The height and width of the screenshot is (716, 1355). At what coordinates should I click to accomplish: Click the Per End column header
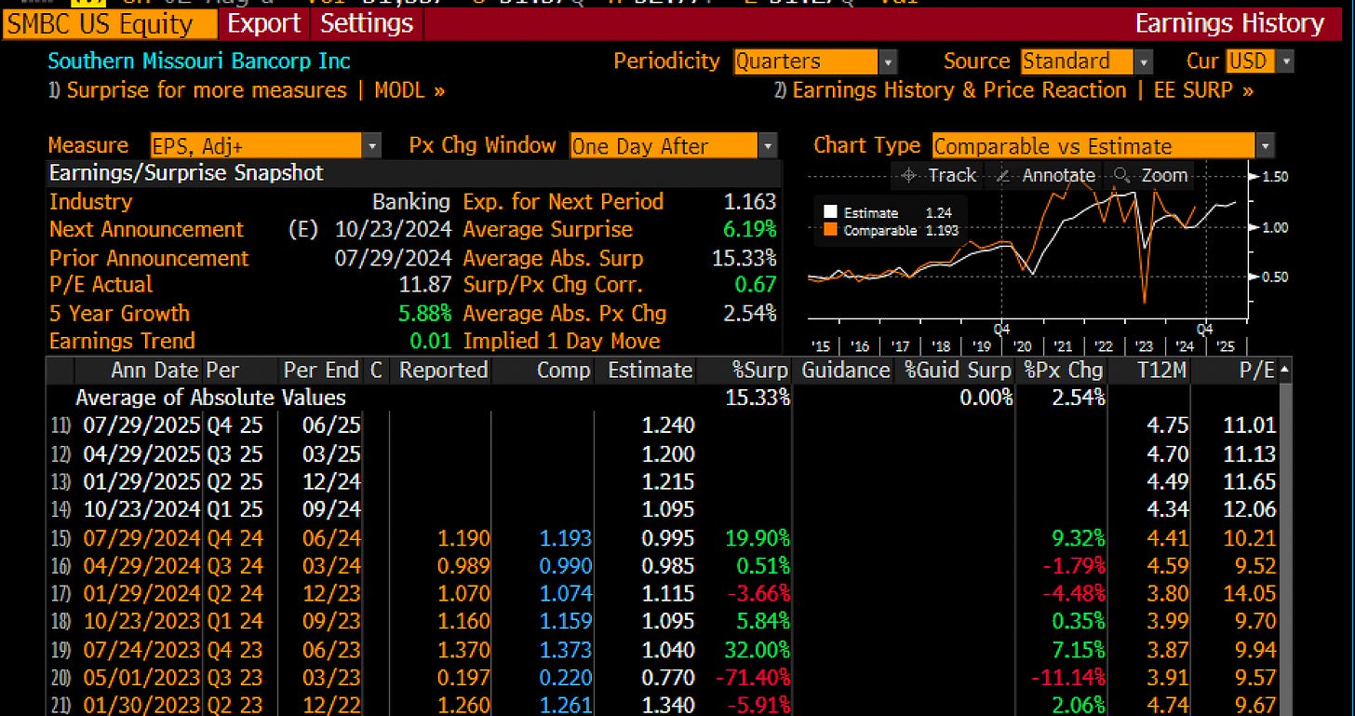point(320,371)
